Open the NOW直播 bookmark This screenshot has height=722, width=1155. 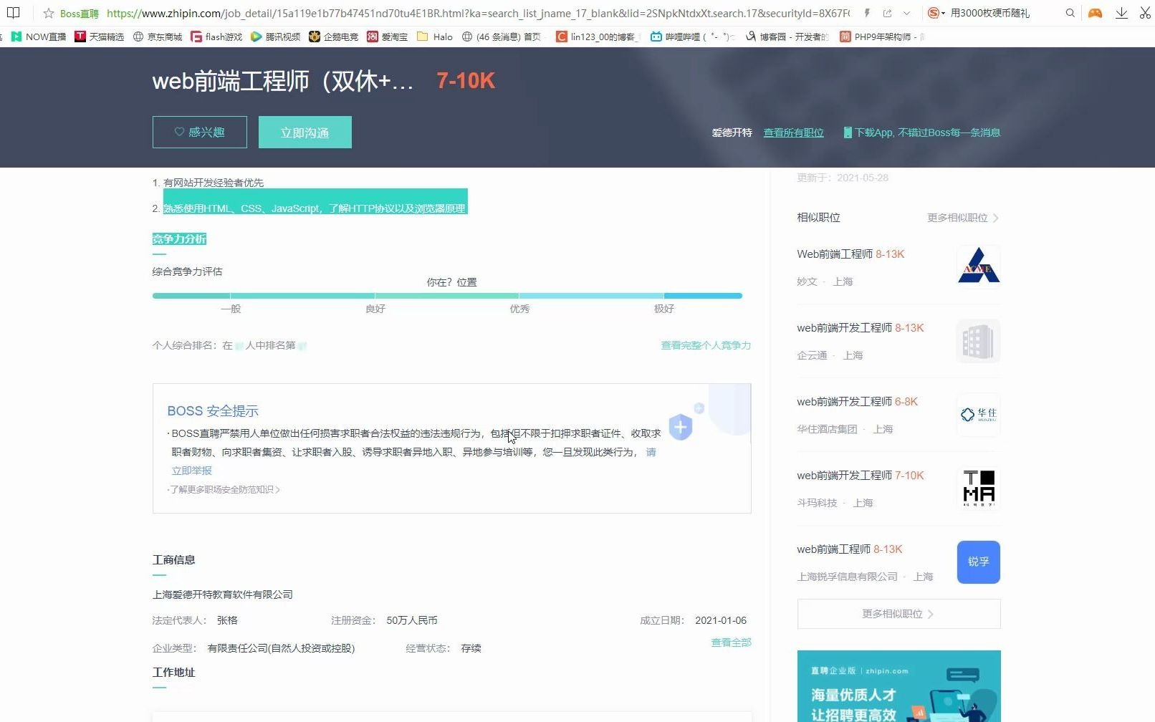39,37
